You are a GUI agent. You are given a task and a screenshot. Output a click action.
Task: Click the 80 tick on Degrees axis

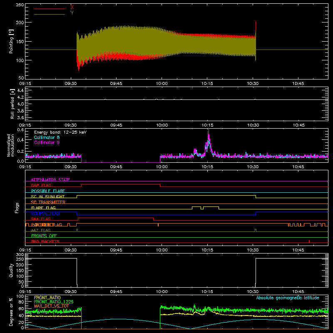click(21, 302)
